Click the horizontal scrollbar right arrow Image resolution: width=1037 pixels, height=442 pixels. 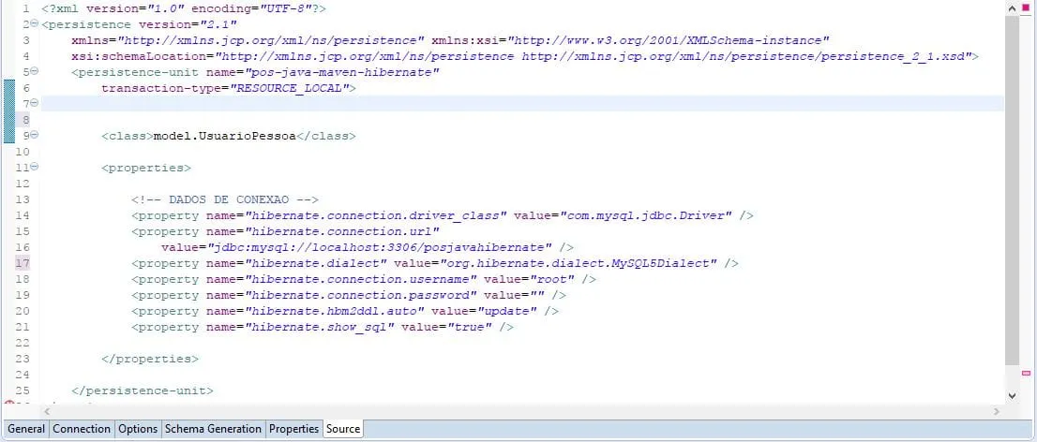[x=998, y=412]
